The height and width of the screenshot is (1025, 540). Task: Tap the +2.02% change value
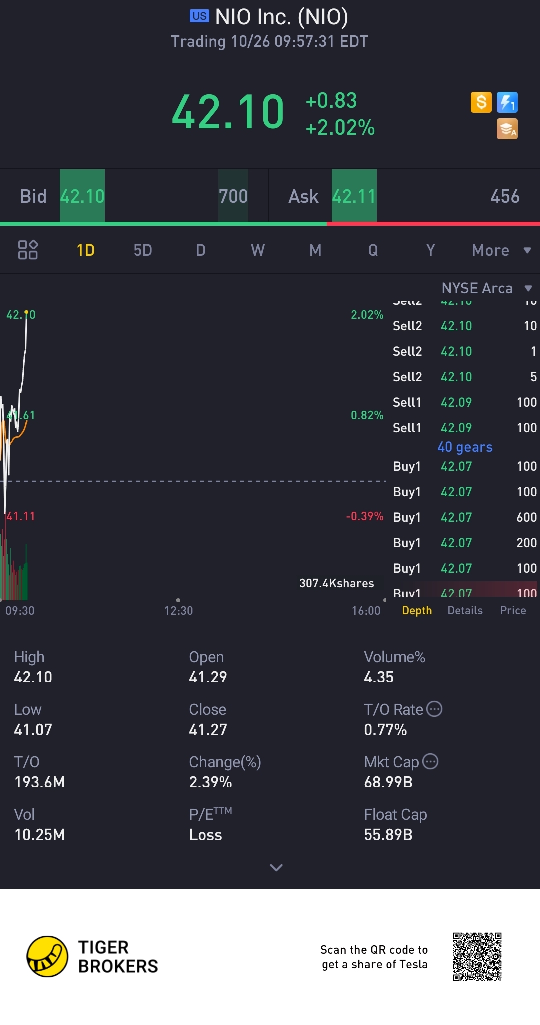pyautogui.click(x=340, y=128)
